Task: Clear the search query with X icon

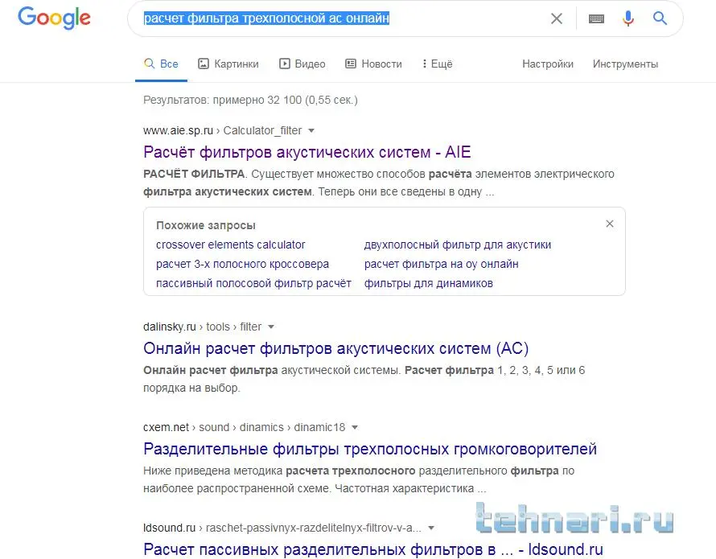Action: 556,18
